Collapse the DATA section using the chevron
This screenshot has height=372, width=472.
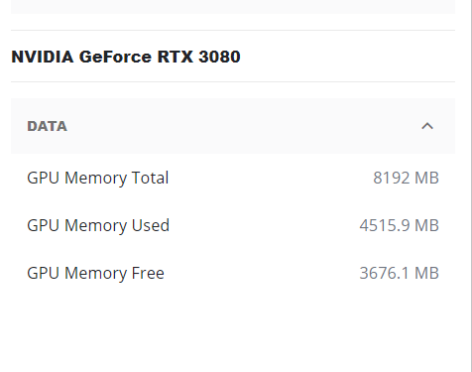point(427,126)
